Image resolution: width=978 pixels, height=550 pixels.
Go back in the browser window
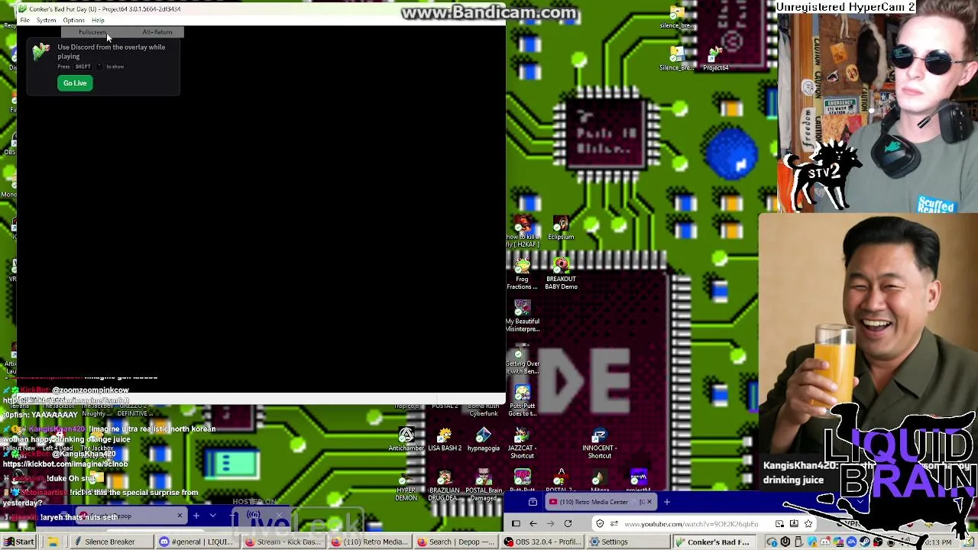(x=533, y=524)
